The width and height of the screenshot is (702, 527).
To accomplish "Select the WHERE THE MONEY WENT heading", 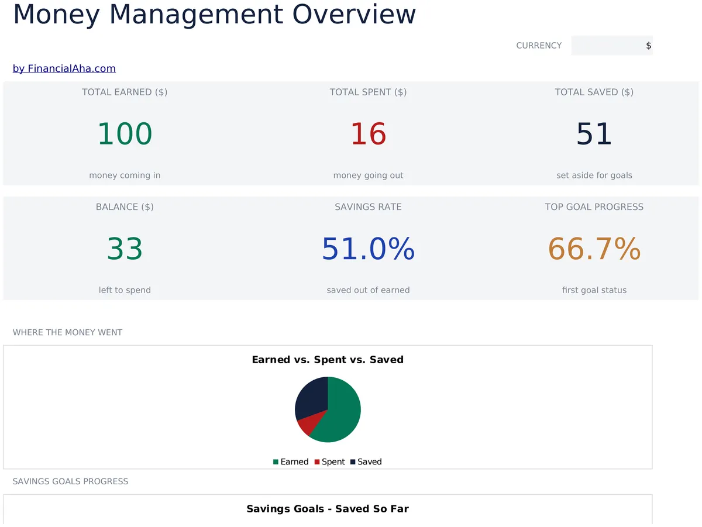I will (x=67, y=332).
